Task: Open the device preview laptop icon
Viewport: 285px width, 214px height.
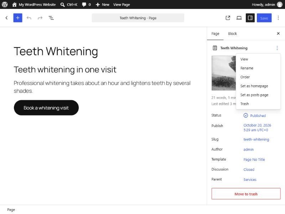Action: coord(239,18)
